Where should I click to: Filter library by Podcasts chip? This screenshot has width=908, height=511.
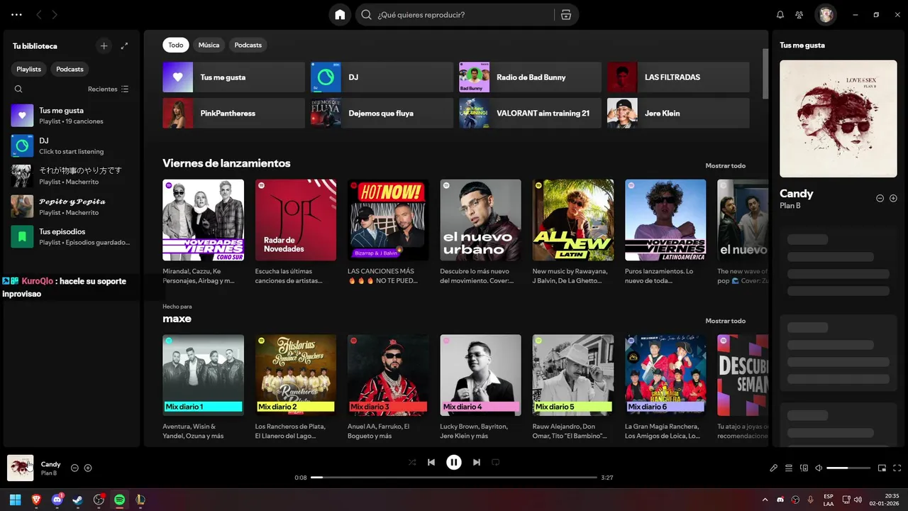[70, 69]
